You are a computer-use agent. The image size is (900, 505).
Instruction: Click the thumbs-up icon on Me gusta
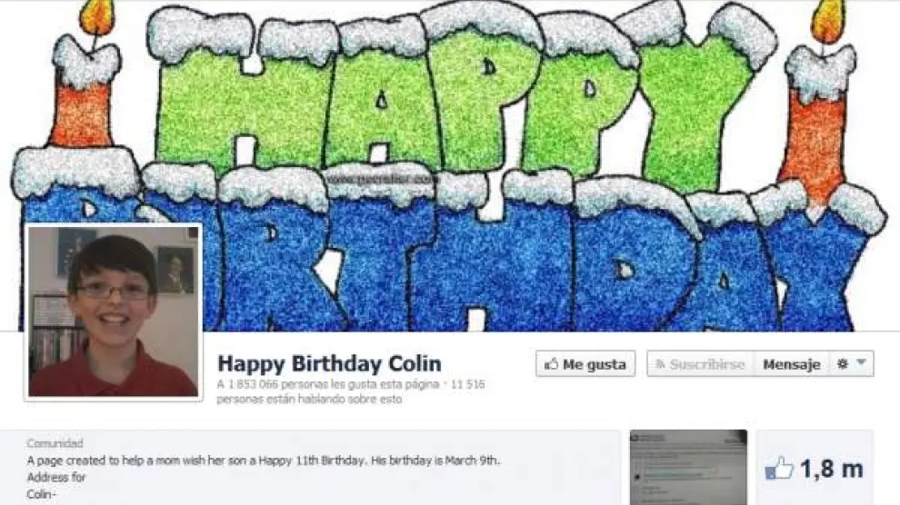click(x=551, y=364)
